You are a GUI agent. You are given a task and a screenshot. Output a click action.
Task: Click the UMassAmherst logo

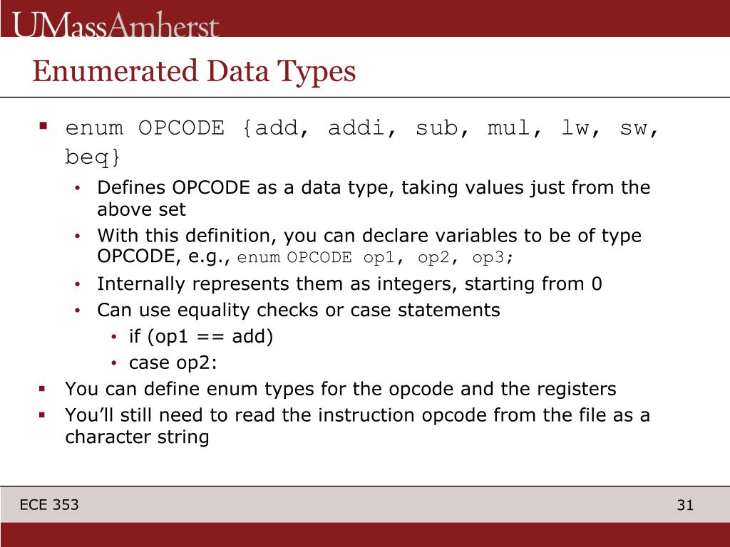click(x=115, y=25)
